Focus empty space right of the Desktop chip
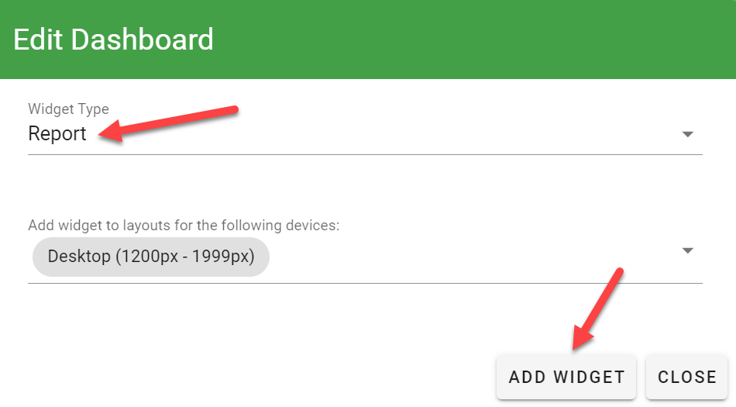The height and width of the screenshot is (407, 736). (465, 257)
